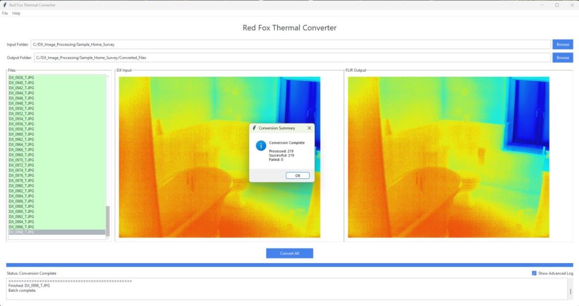The width and height of the screenshot is (579, 306).
Task: Click 'Failed: 0' in the dialog
Action: [x=276, y=160]
